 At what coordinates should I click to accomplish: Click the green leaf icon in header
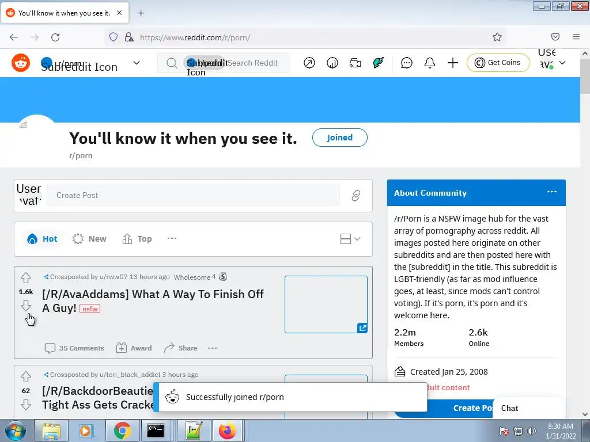tap(378, 63)
